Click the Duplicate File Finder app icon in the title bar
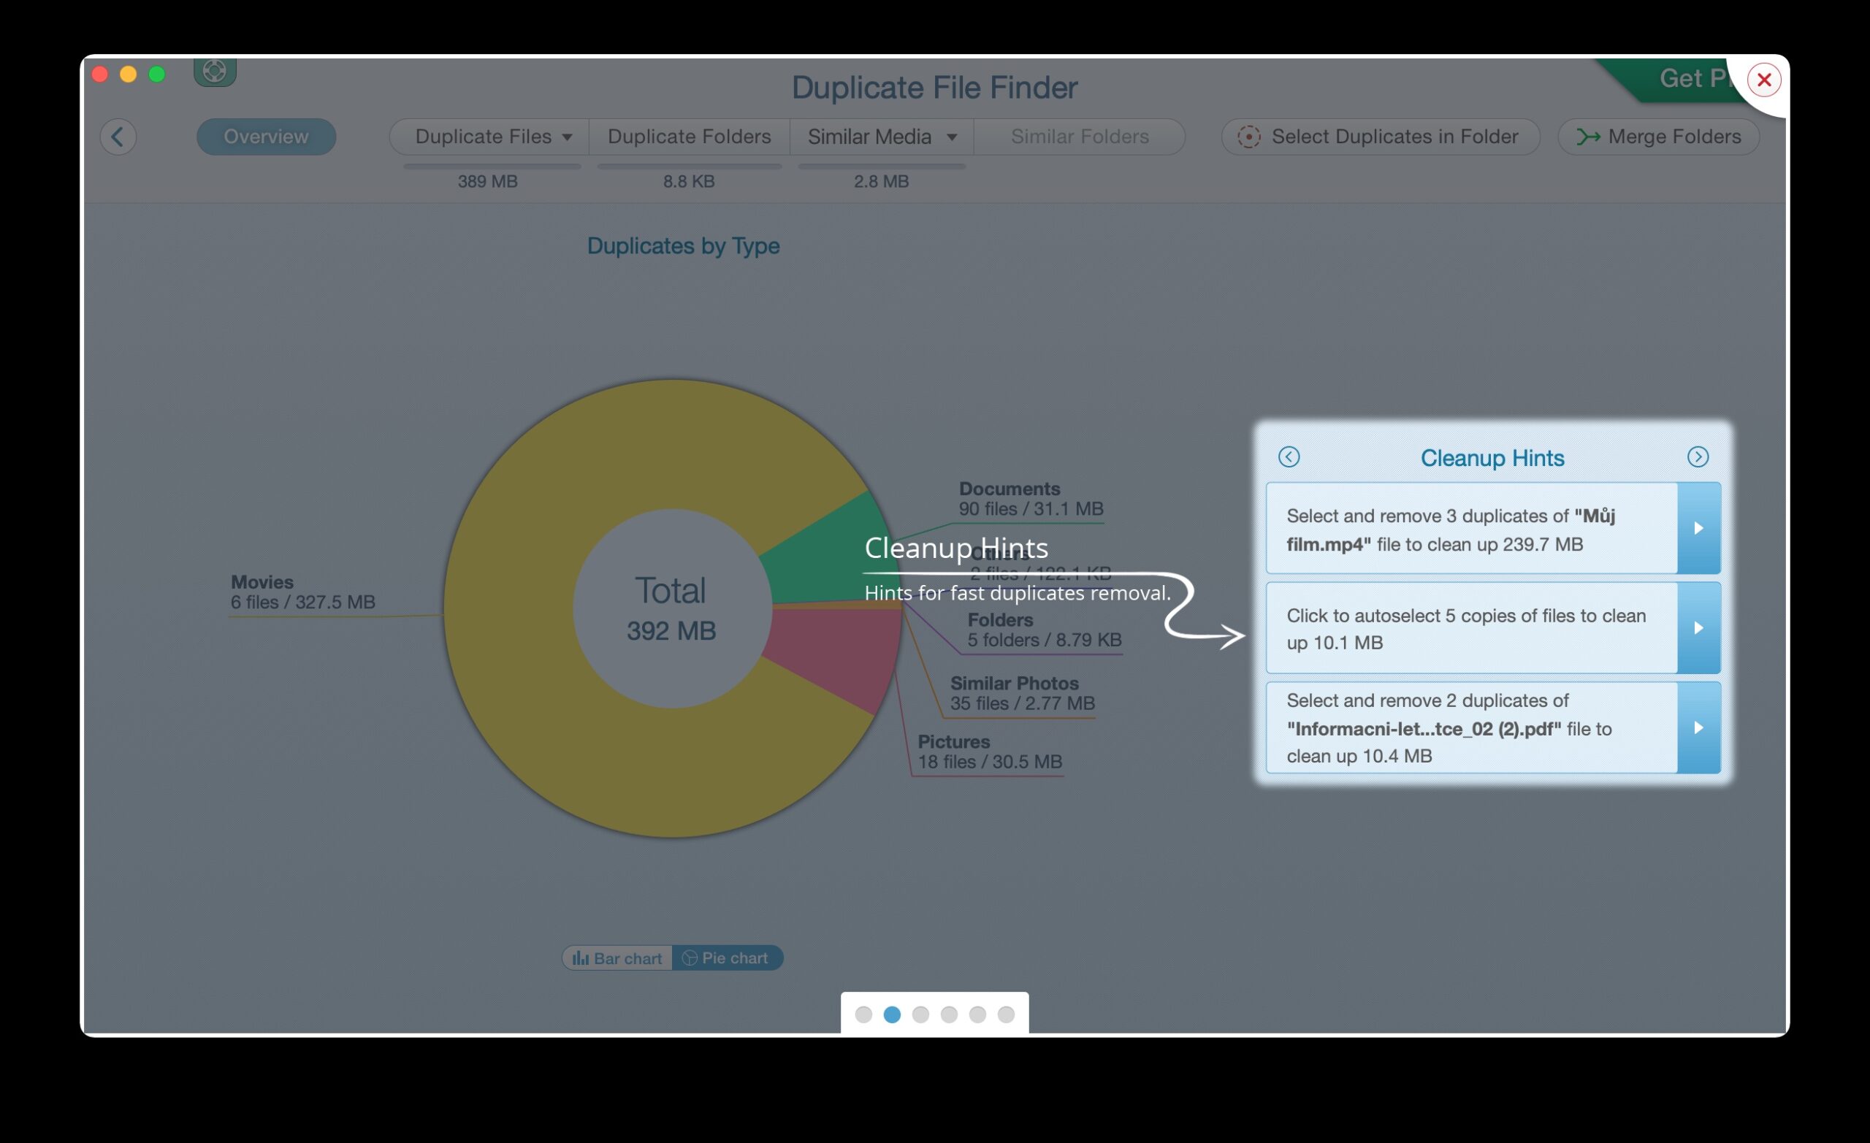This screenshot has height=1143, width=1870. pos(215,71)
